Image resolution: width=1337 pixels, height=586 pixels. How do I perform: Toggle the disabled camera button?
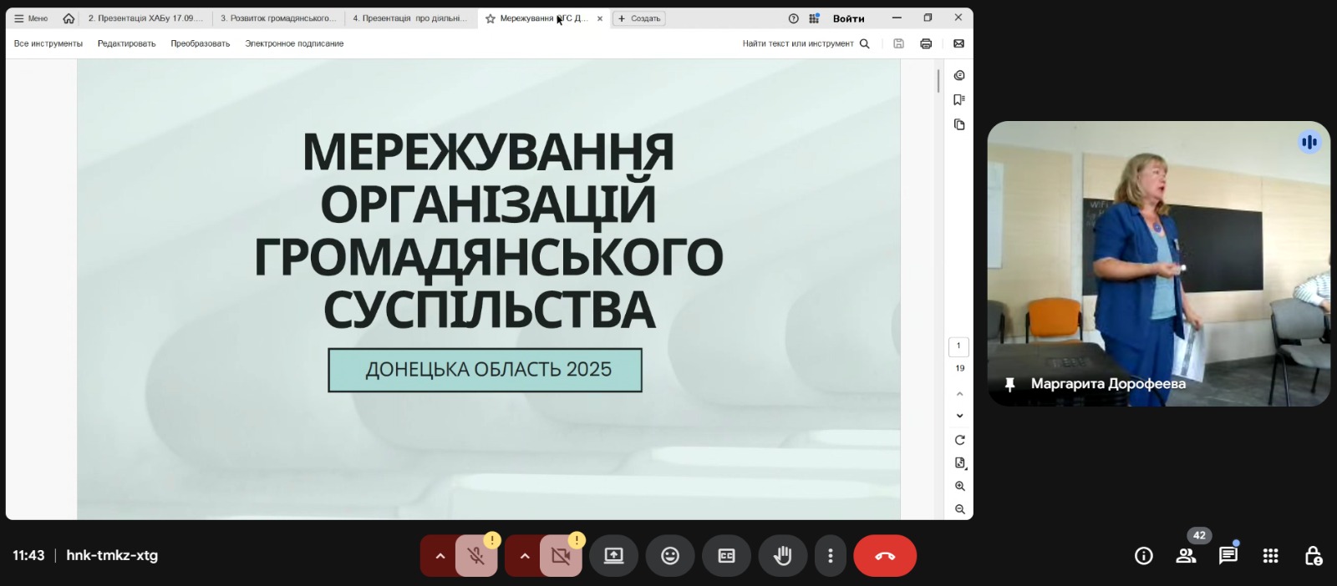tap(561, 556)
